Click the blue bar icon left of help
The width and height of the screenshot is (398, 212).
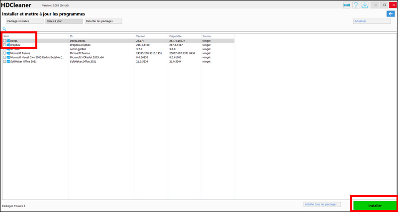(347, 5)
